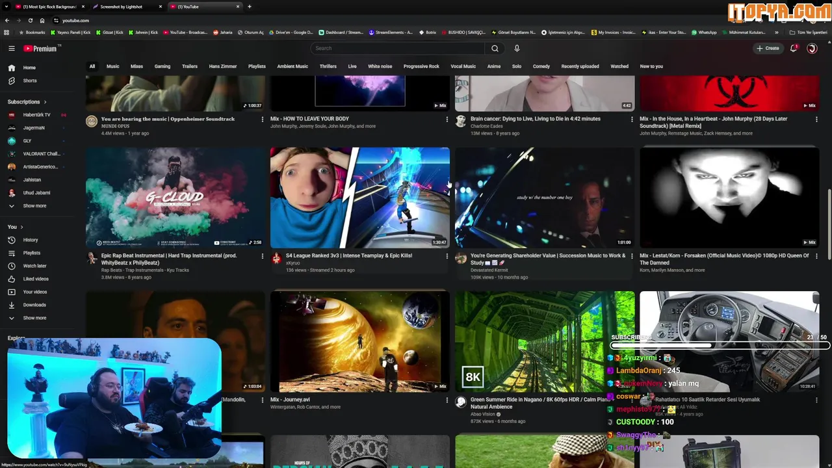Click the search magnifier button

pyautogui.click(x=495, y=48)
